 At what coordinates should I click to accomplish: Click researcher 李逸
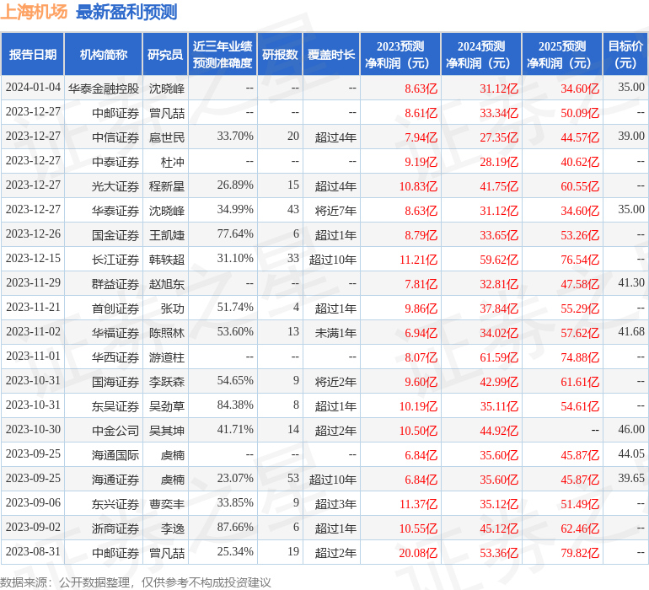[173, 528]
